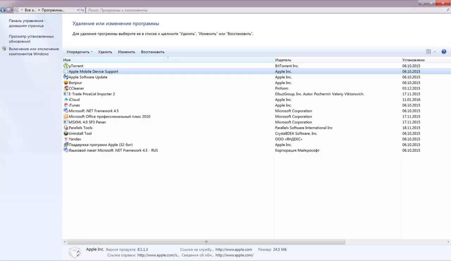This screenshot has height=261, width=451.
Task: Click the Поддержка программ Apple (32-бит) icon
Action: tap(66, 145)
